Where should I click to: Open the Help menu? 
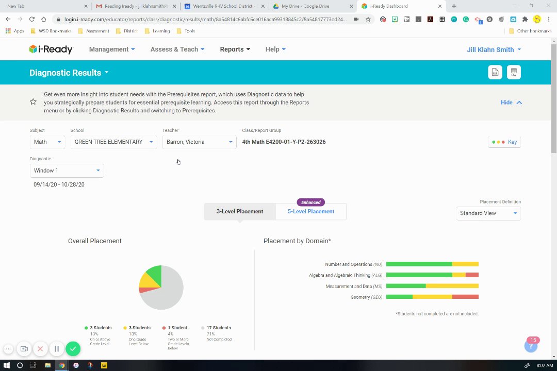click(x=275, y=49)
